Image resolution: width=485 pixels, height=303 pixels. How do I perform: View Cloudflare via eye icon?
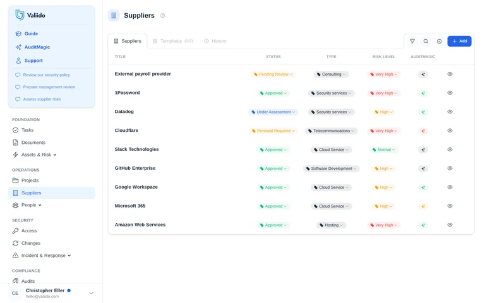(x=450, y=131)
